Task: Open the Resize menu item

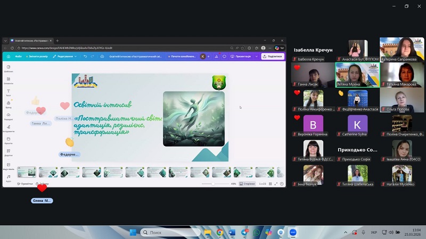Action: click(x=38, y=56)
